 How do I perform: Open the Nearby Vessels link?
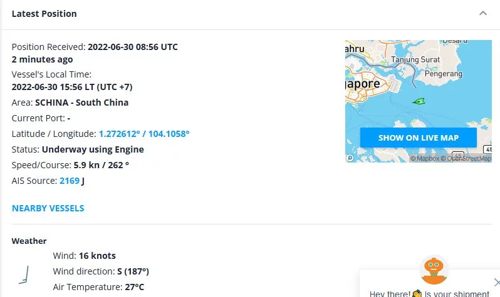click(x=48, y=208)
